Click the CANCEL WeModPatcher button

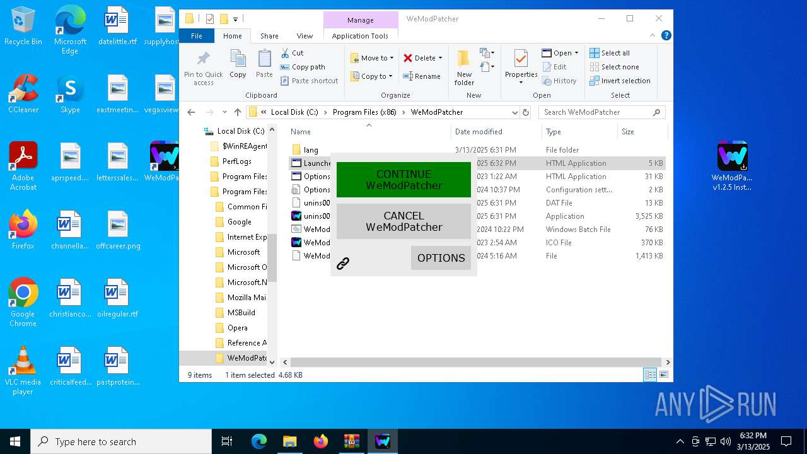point(403,221)
